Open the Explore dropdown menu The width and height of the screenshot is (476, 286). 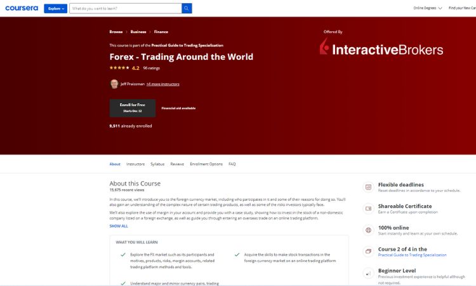(x=56, y=8)
